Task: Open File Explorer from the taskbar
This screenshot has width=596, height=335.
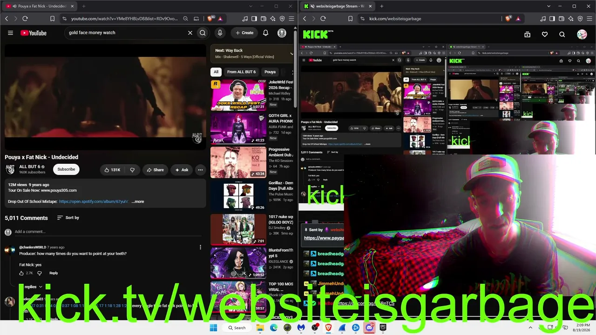Action: click(260, 328)
